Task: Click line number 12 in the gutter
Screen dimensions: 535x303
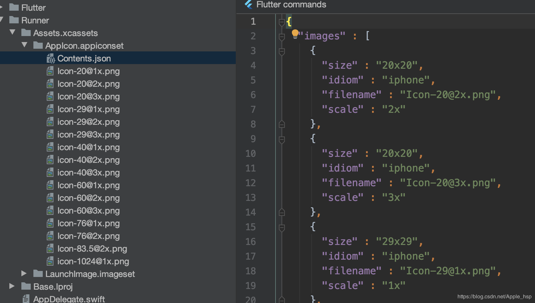Action: tap(250, 183)
